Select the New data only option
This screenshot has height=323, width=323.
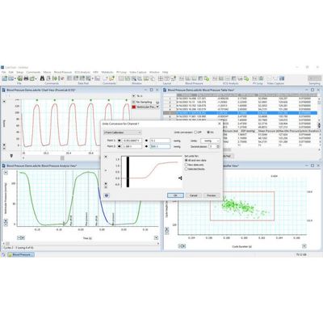point(187,165)
